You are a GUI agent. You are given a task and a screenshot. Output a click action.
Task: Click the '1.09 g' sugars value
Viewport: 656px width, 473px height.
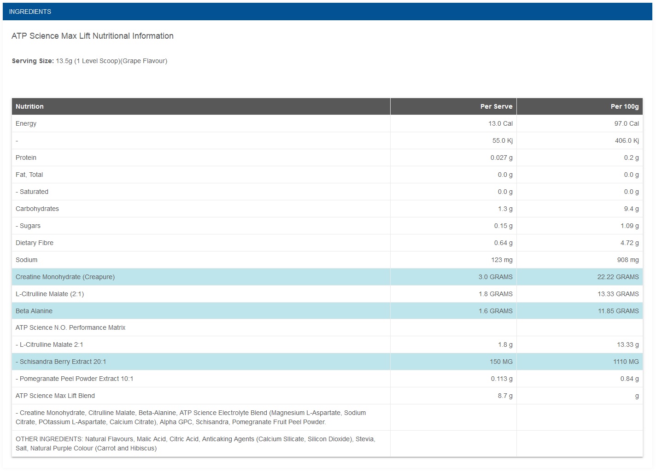pyautogui.click(x=630, y=226)
